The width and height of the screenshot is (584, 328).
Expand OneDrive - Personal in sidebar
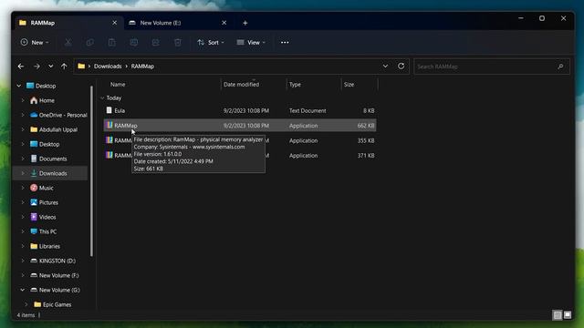click(x=23, y=115)
